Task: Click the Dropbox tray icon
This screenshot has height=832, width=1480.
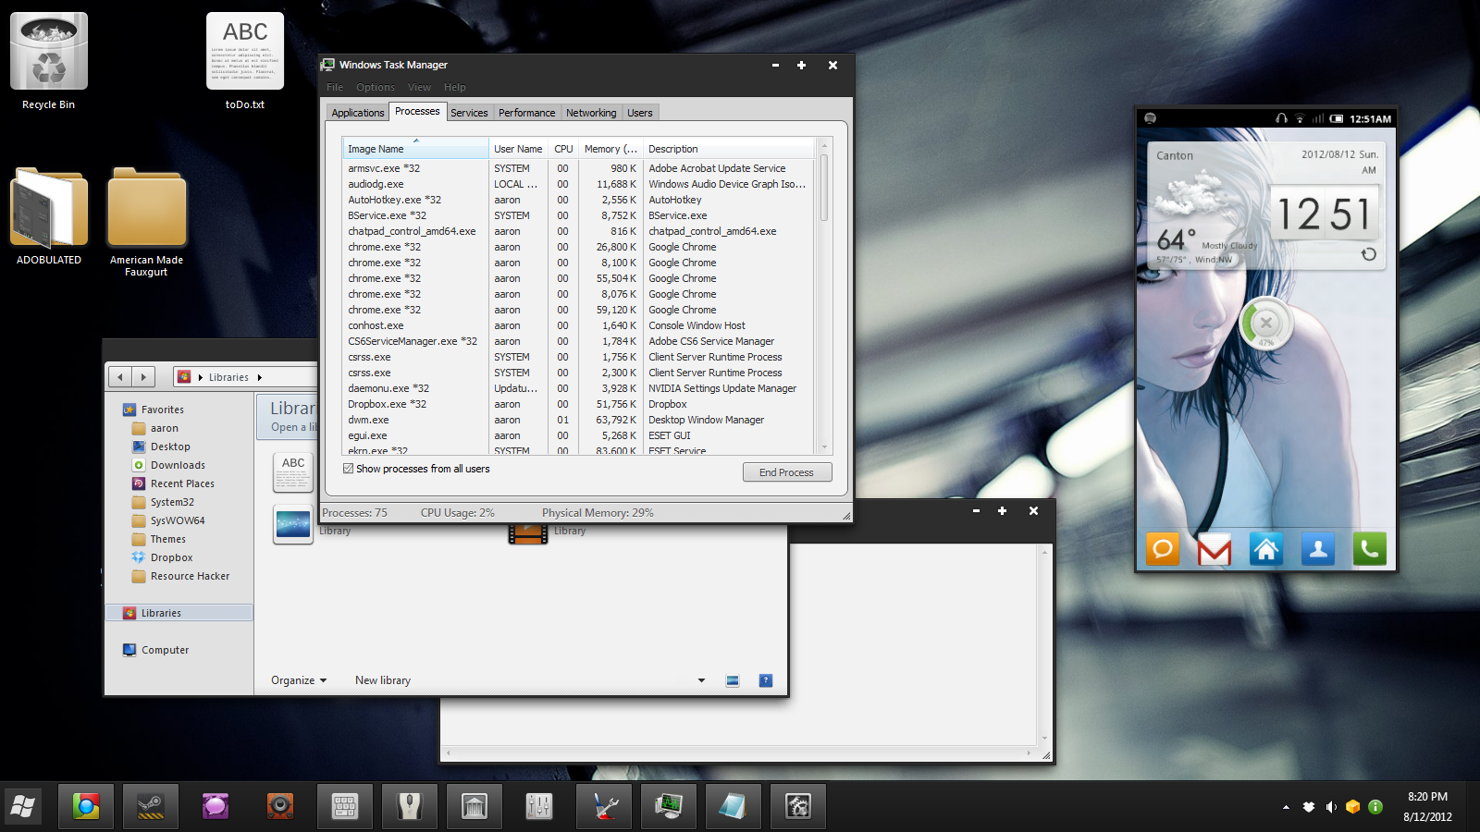Action: [x=1309, y=807]
